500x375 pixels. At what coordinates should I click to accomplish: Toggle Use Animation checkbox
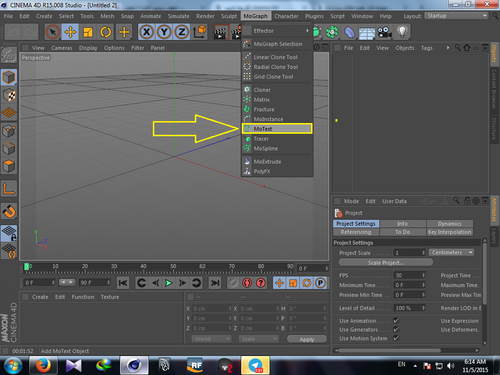[x=396, y=320]
